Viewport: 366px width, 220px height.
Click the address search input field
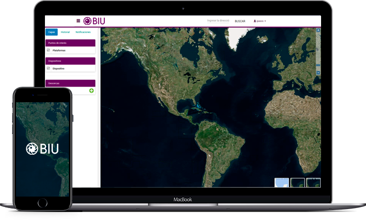218,21
